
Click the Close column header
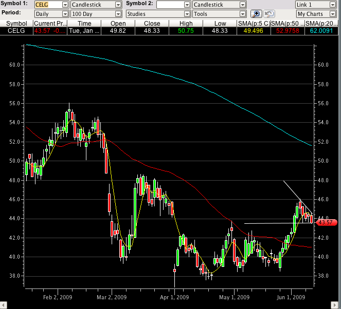[152, 24]
